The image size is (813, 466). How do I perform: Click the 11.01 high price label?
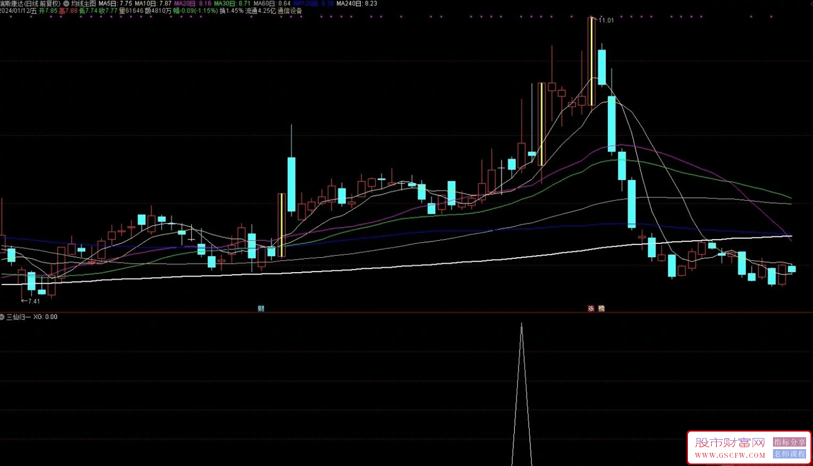605,21
